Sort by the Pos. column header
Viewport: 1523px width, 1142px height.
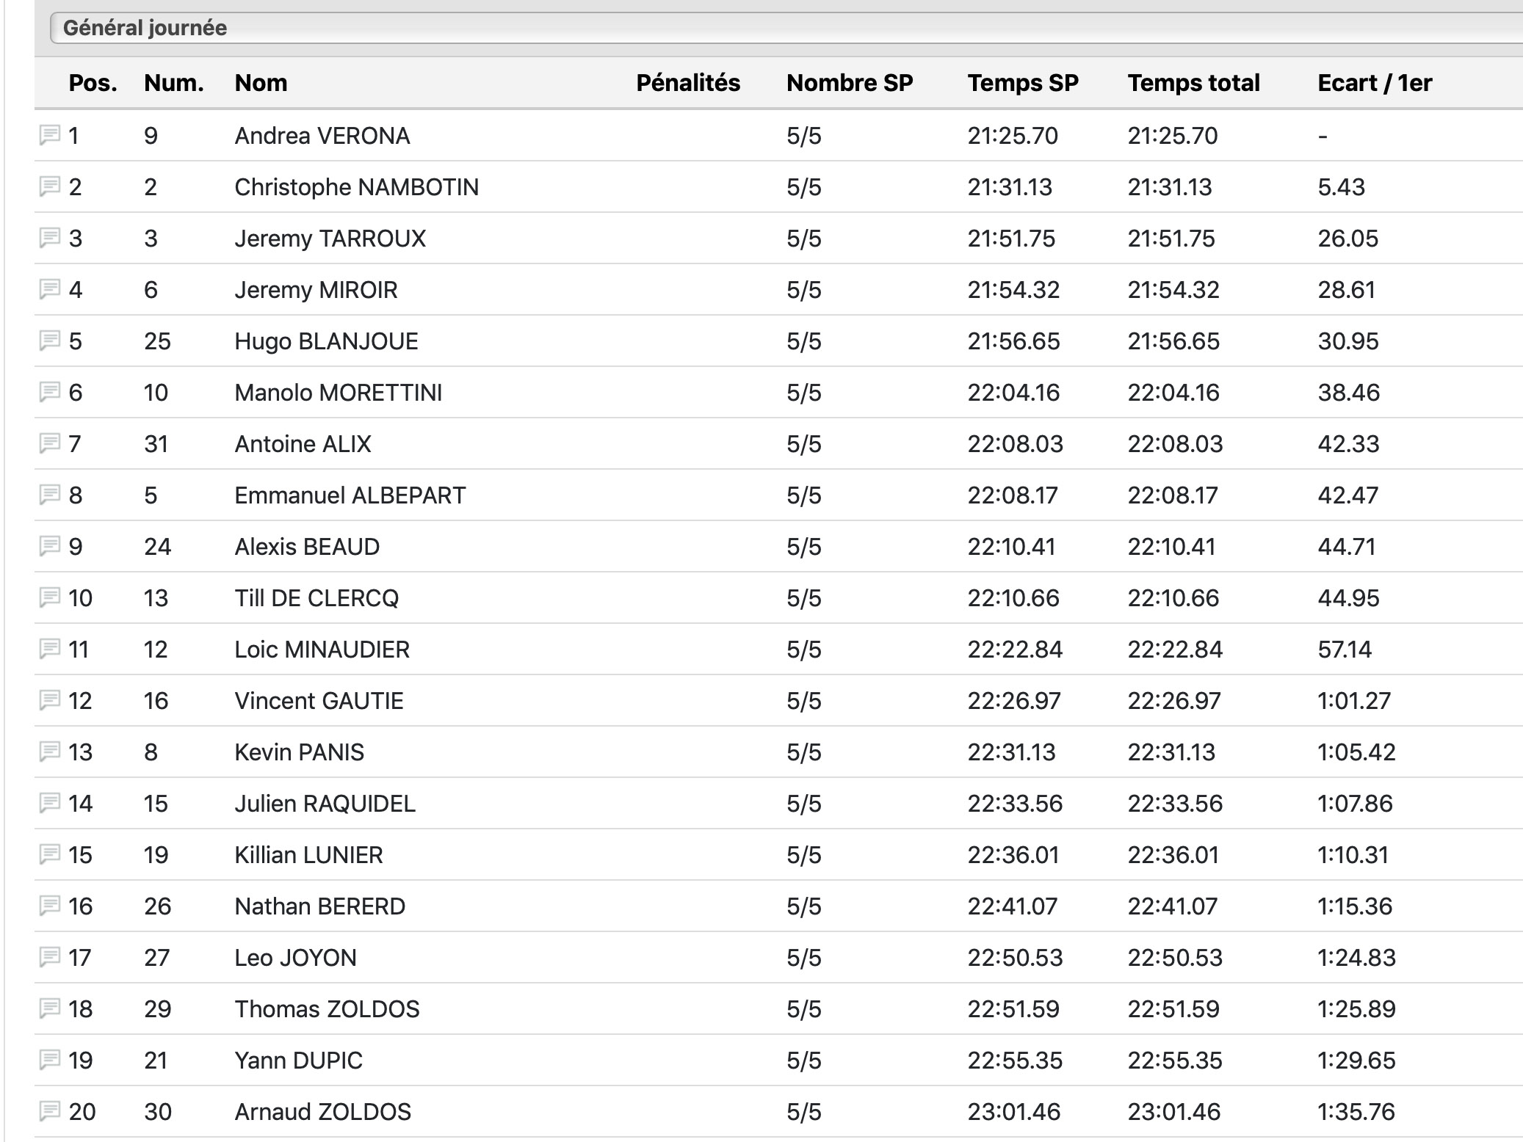click(93, 83)
